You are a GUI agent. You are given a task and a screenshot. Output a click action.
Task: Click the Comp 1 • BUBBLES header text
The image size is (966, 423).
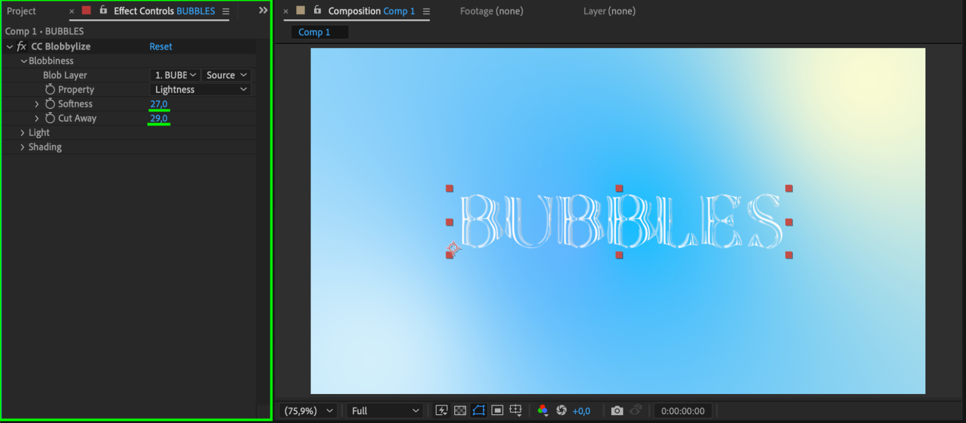44,31
